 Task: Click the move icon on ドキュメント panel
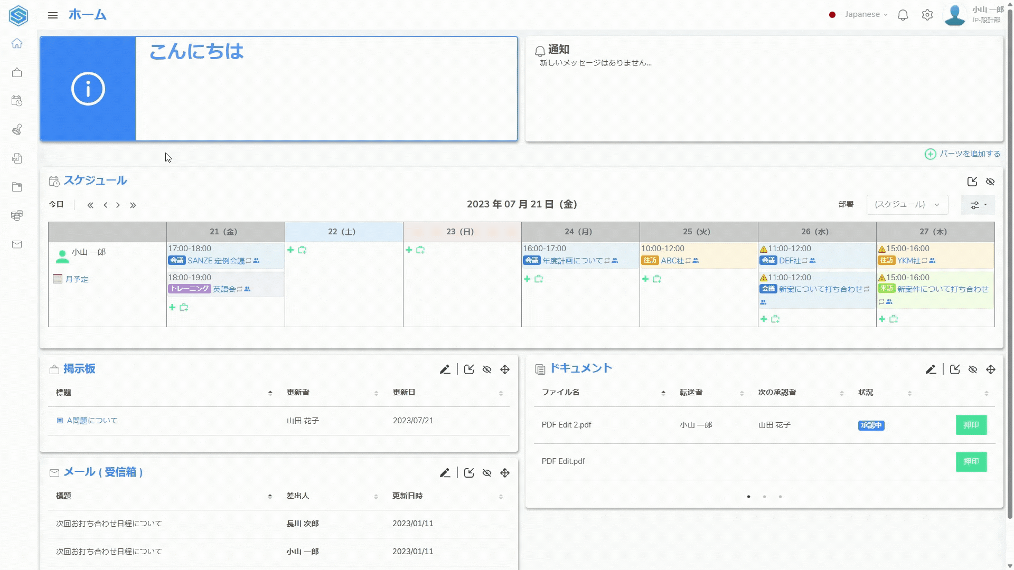[x=991, y=369]
